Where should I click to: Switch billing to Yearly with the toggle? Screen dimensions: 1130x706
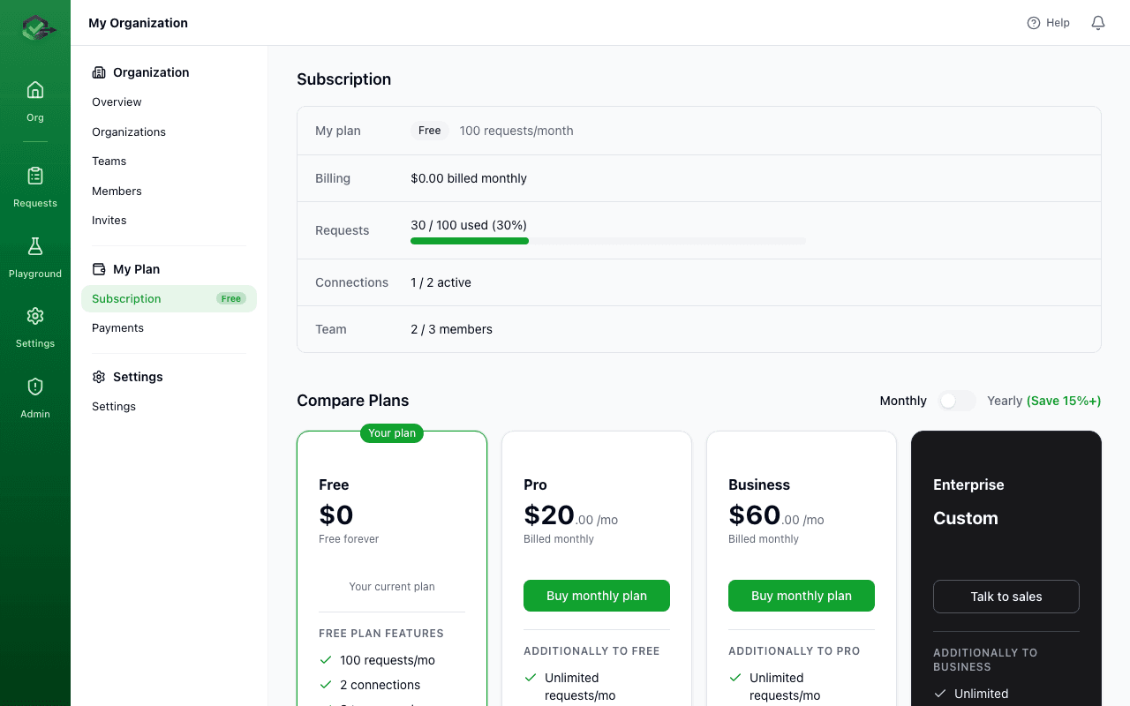click(957, 401)
